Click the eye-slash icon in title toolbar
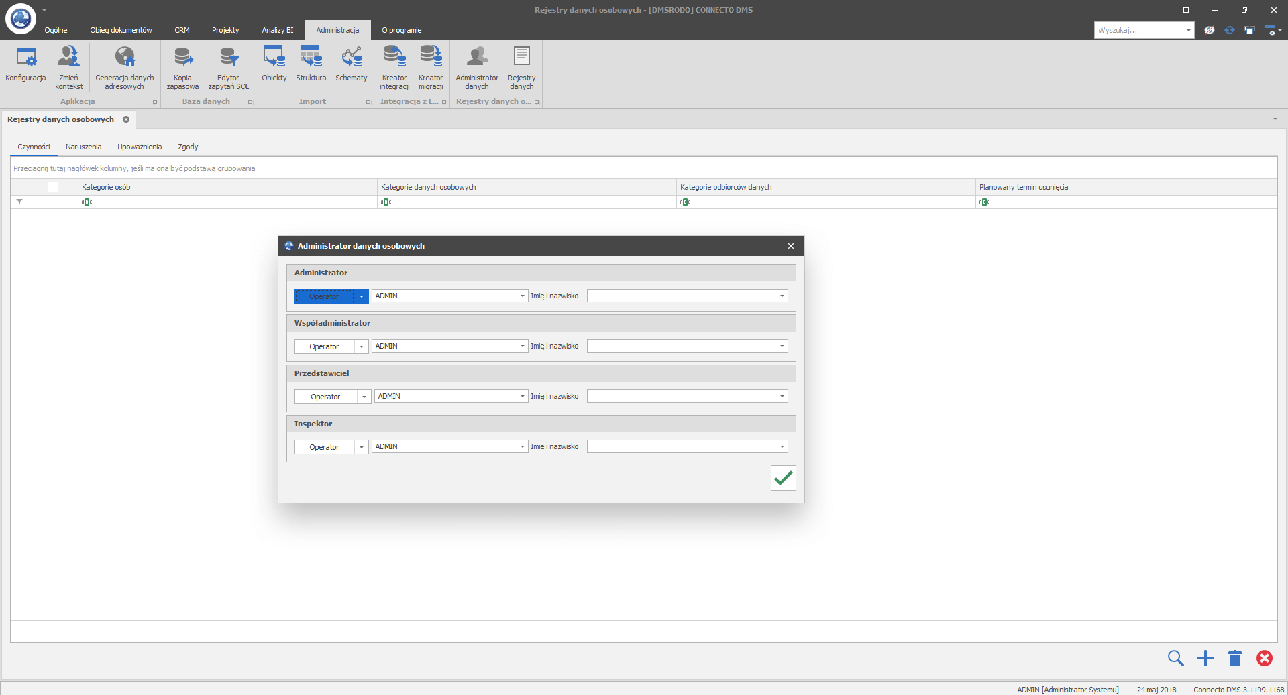Viewport: 1288px width, 695px height. (1209, 30)
